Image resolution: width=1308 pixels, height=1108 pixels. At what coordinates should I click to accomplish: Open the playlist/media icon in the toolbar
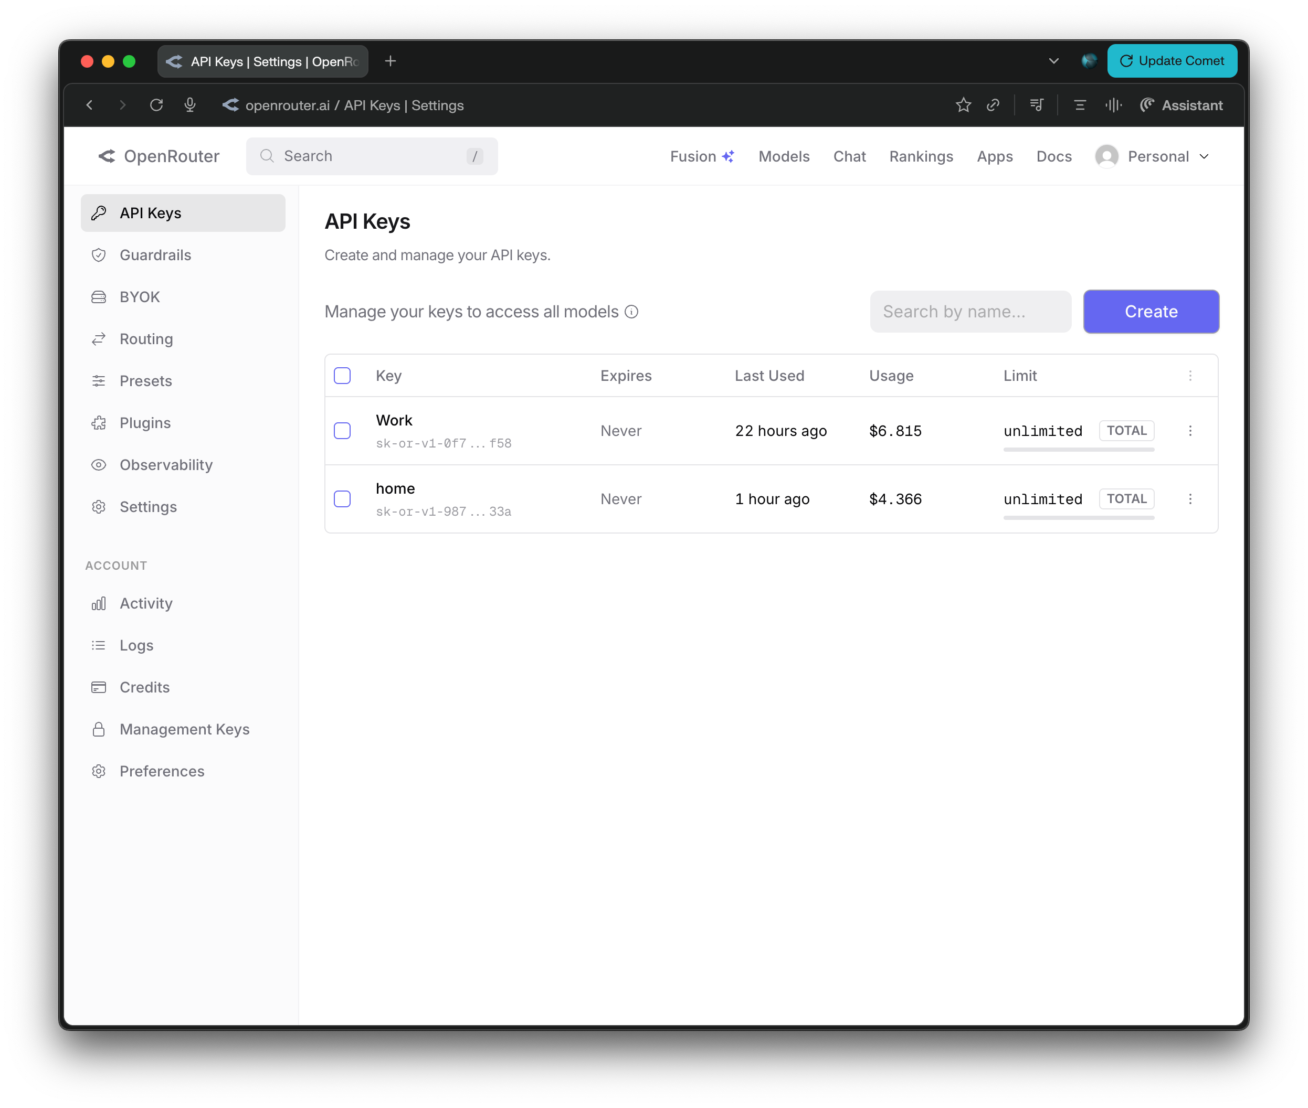point(1037,105)
